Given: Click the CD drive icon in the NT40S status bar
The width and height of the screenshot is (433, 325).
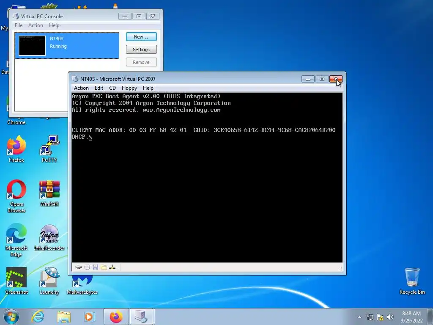Looking at the screenshot, I should pos(87,267).
